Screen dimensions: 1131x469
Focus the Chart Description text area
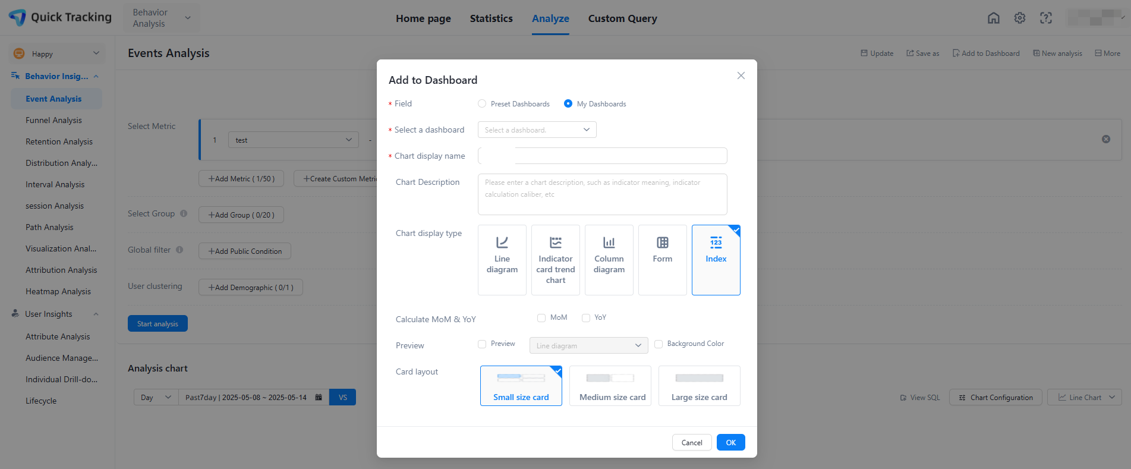[603, 194]
